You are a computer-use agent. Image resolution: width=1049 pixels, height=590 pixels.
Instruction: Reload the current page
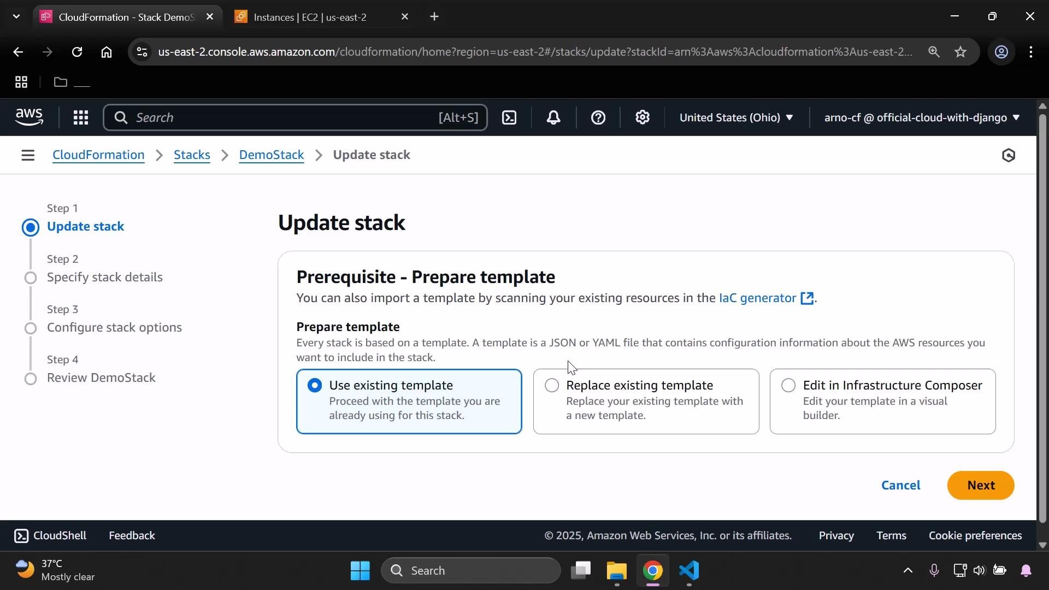pyautogui.click(x=77, y=52)
